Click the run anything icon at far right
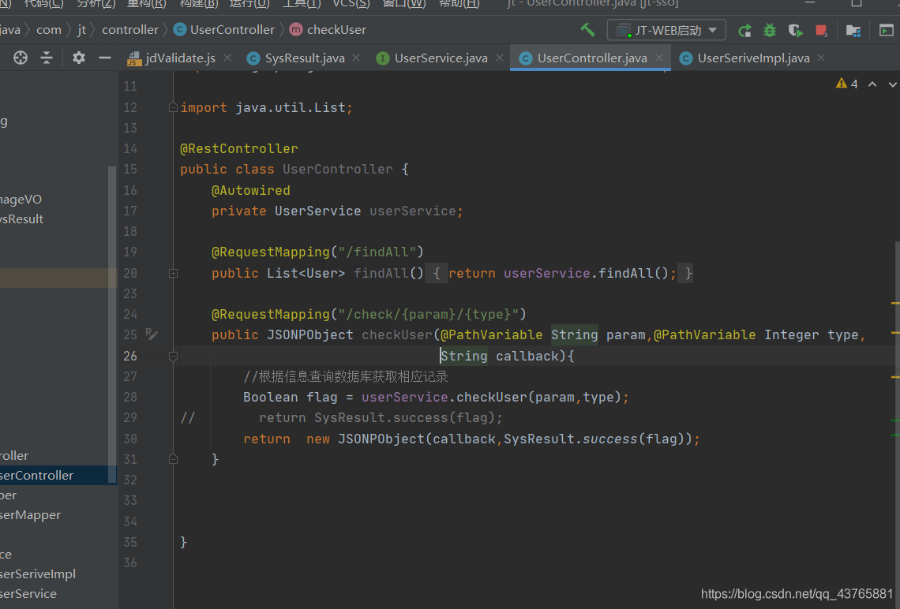900x609 pixels. [x=887, y=31]
